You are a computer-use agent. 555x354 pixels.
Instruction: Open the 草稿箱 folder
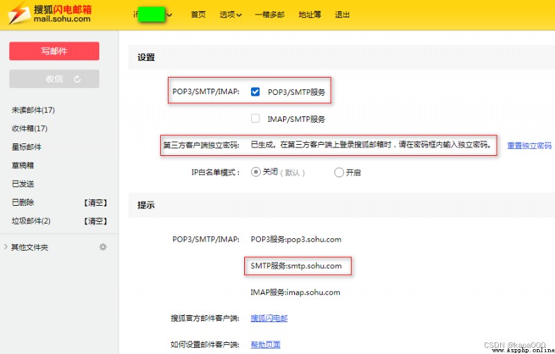pyautogui.click(x=23, y=166)
